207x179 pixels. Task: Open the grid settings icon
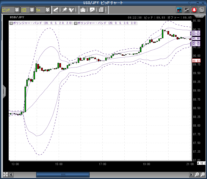point(101,10)
